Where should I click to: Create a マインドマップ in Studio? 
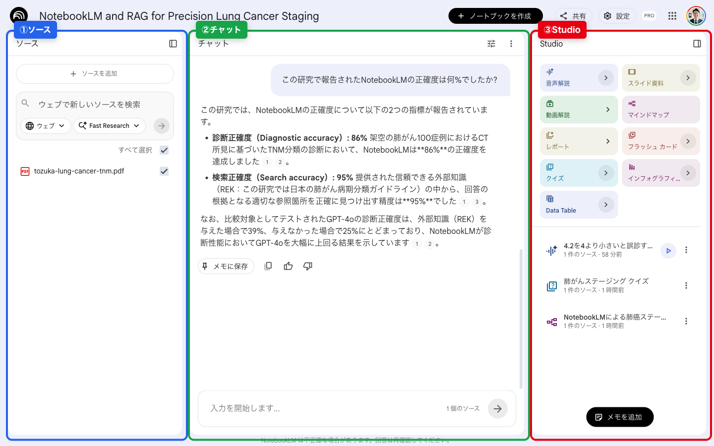pos(661,110)
